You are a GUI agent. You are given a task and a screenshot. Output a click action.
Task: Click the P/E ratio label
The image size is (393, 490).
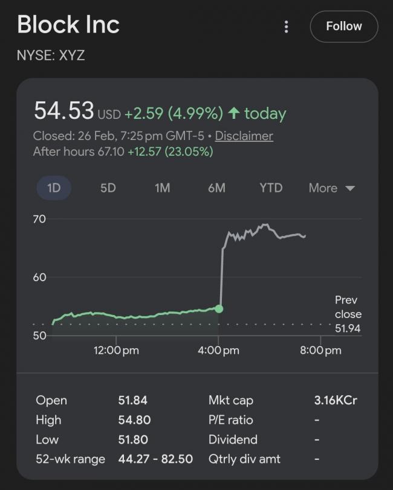pos(231,420)
